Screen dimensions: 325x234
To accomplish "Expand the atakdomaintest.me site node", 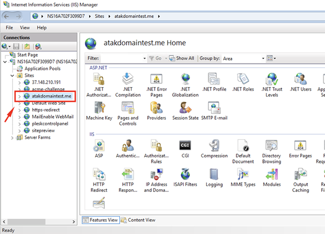I will tap(19, 97).
